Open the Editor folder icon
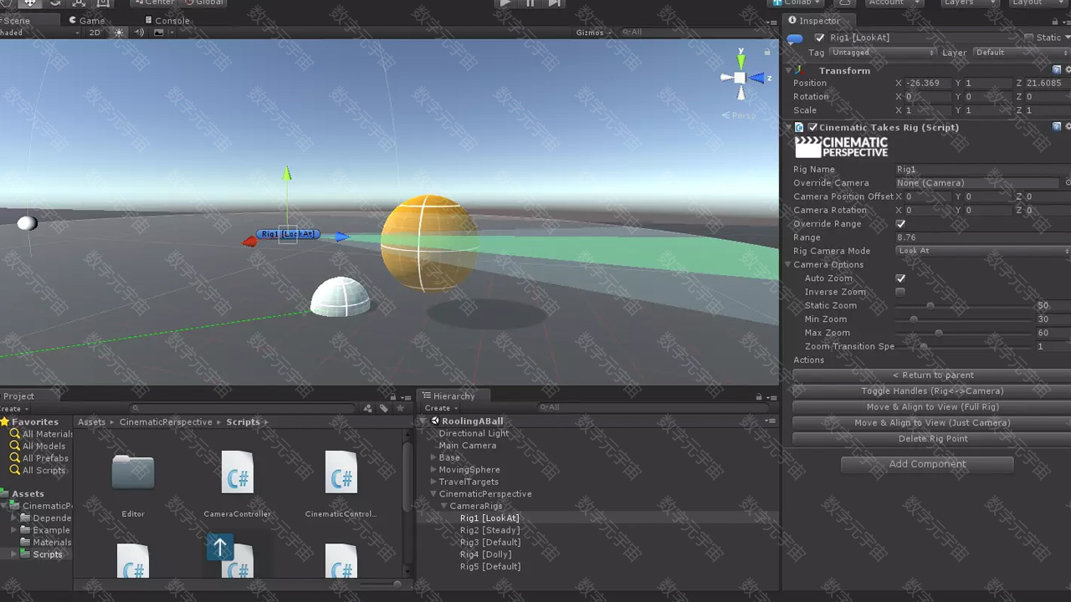The height and width of the screenshot is (602, 1071). pos(133,473)
